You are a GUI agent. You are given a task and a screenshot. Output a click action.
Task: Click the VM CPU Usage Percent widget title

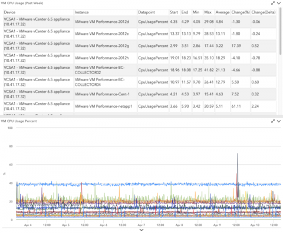tap(19, 121)
